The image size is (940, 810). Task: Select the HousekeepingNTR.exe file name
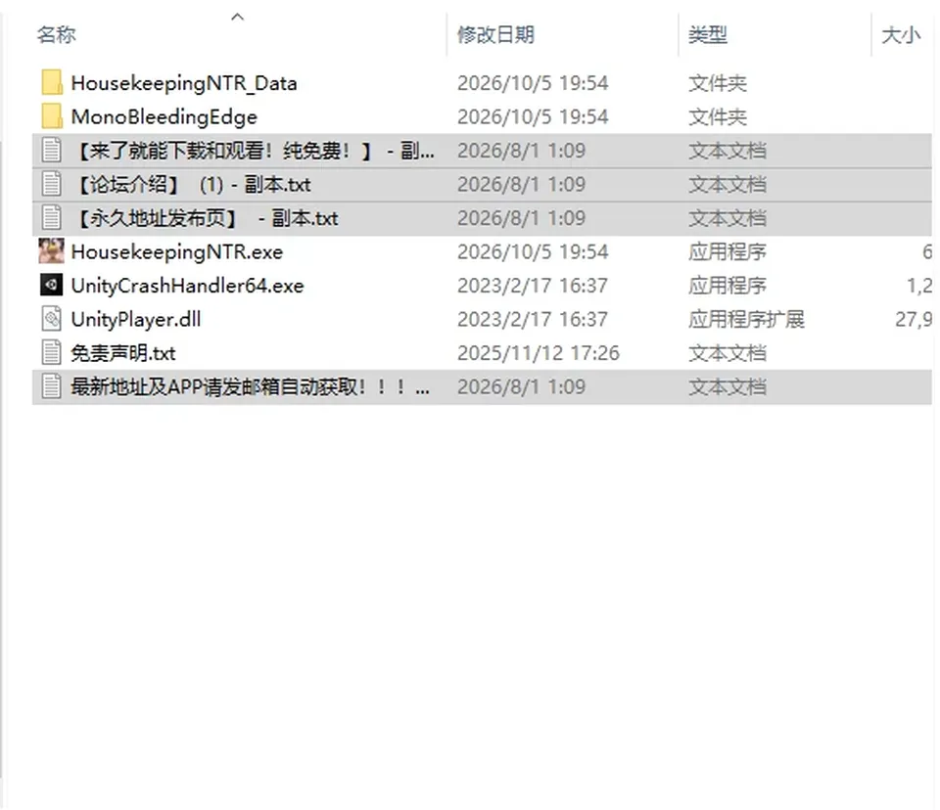(x=177, y=251)
